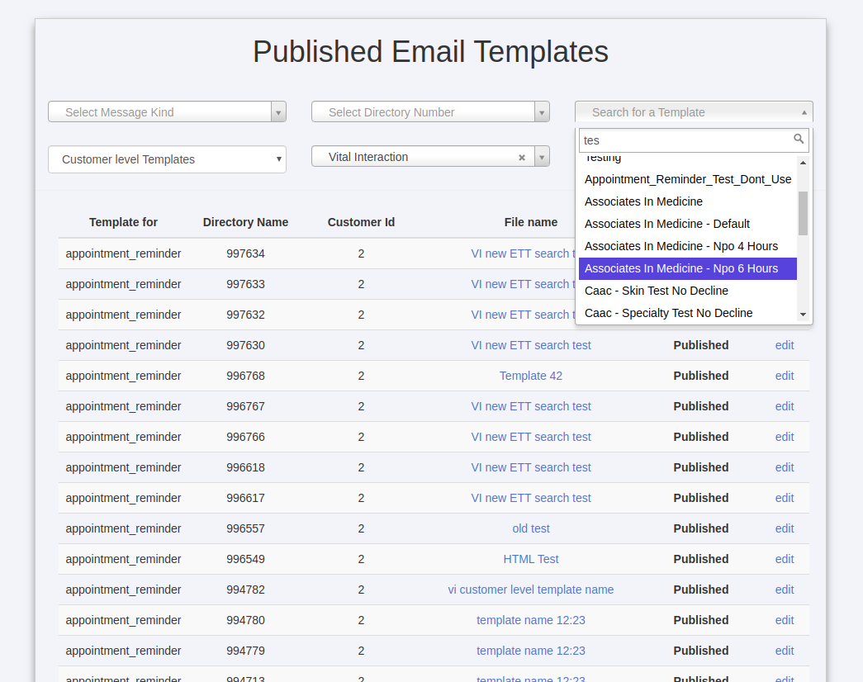Edit the template in row 997630
The width and height of the screenshot is (863, 682).
tap(785, 345)
